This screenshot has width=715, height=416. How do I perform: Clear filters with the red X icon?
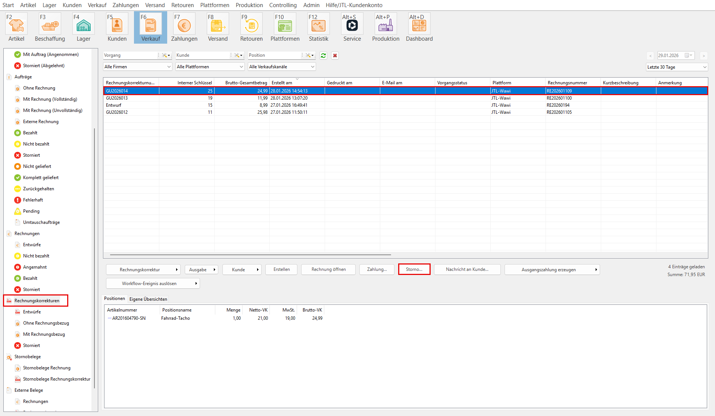[x=335, y=56]
